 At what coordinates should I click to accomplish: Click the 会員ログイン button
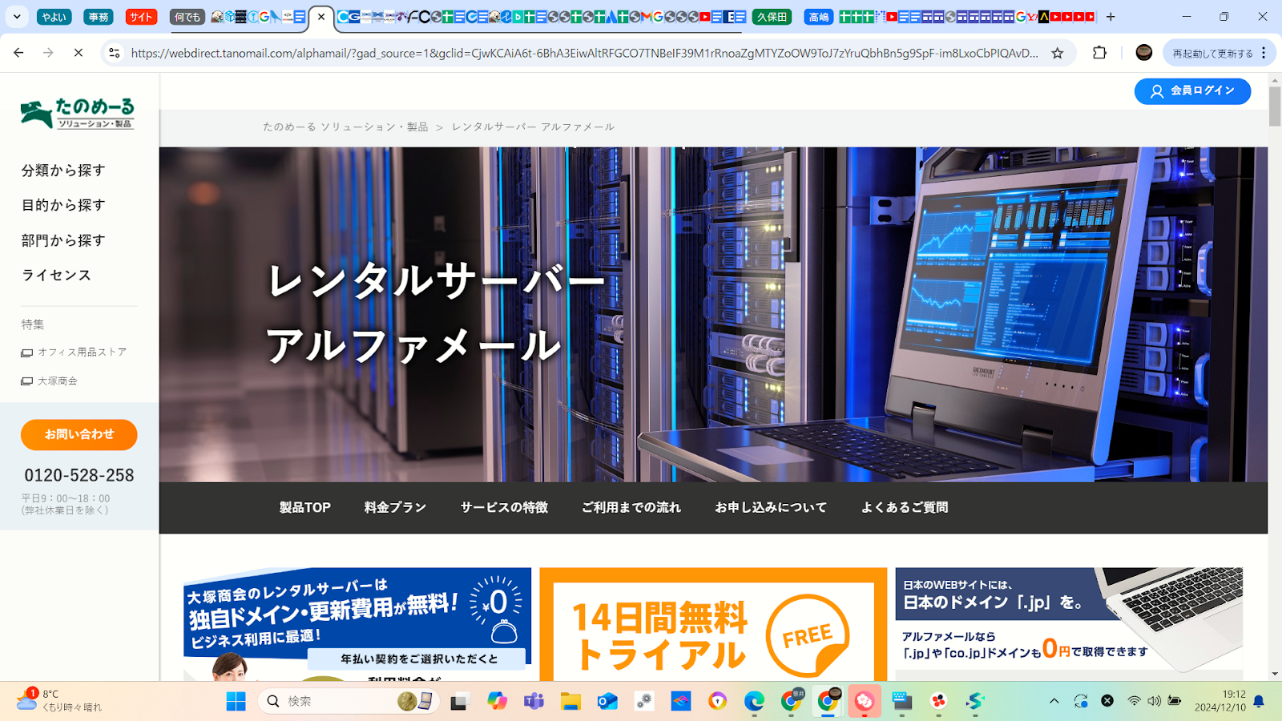(1192, 91)
